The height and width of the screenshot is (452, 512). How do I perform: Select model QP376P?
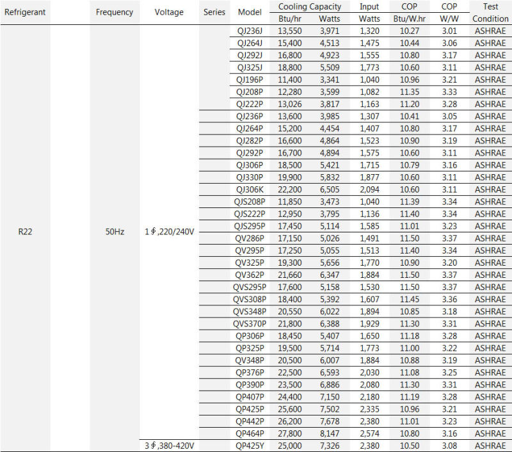pos(250,373)
